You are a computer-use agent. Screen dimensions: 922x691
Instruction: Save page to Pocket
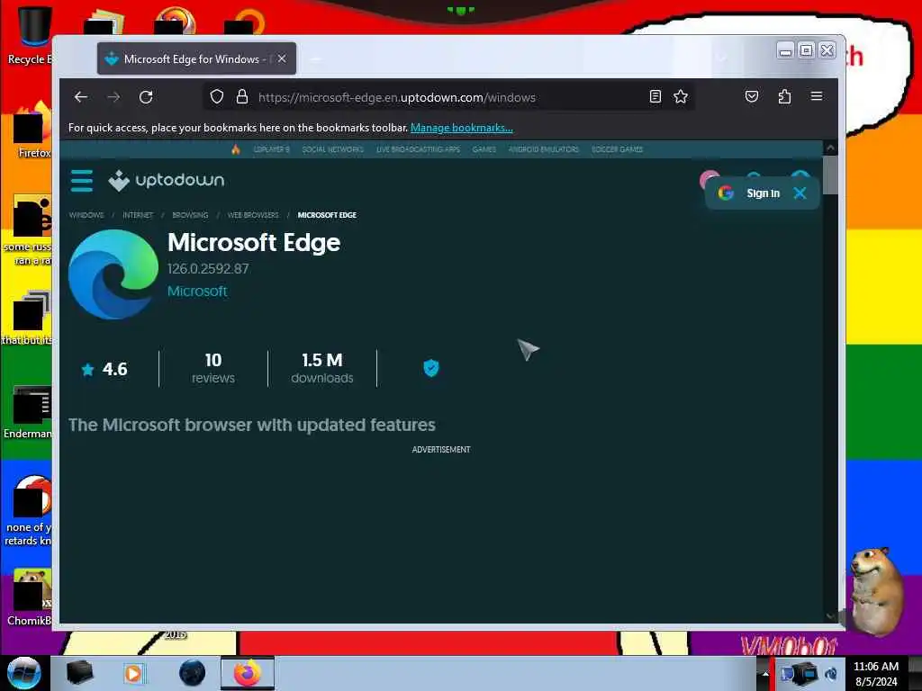coord(752,97)
